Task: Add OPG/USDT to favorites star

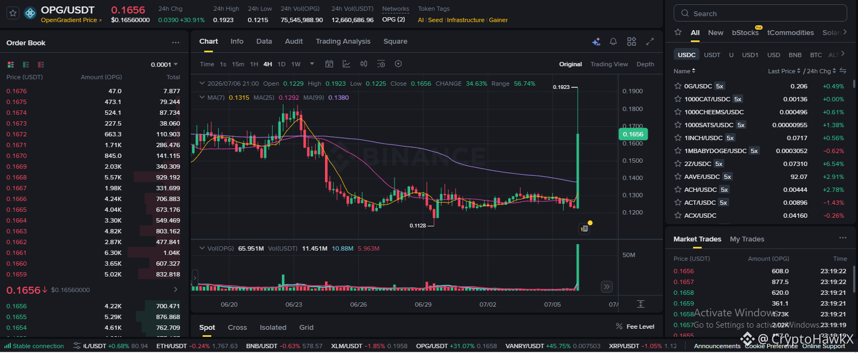Action: [x=13, y=13]
